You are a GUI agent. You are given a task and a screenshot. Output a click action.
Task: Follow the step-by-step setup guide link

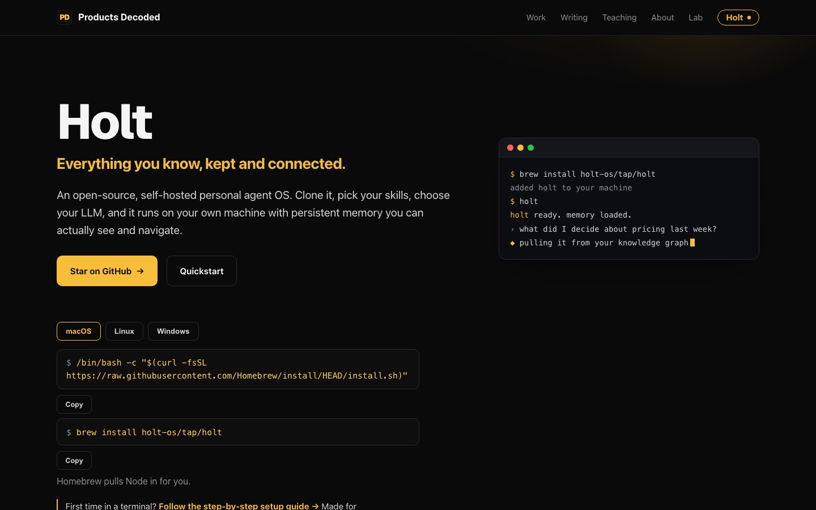pos(239,506)
